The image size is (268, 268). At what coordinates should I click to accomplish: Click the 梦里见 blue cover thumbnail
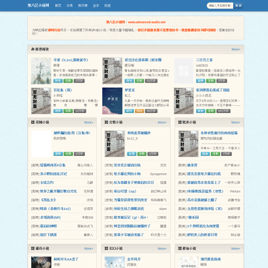coord(112,101)
